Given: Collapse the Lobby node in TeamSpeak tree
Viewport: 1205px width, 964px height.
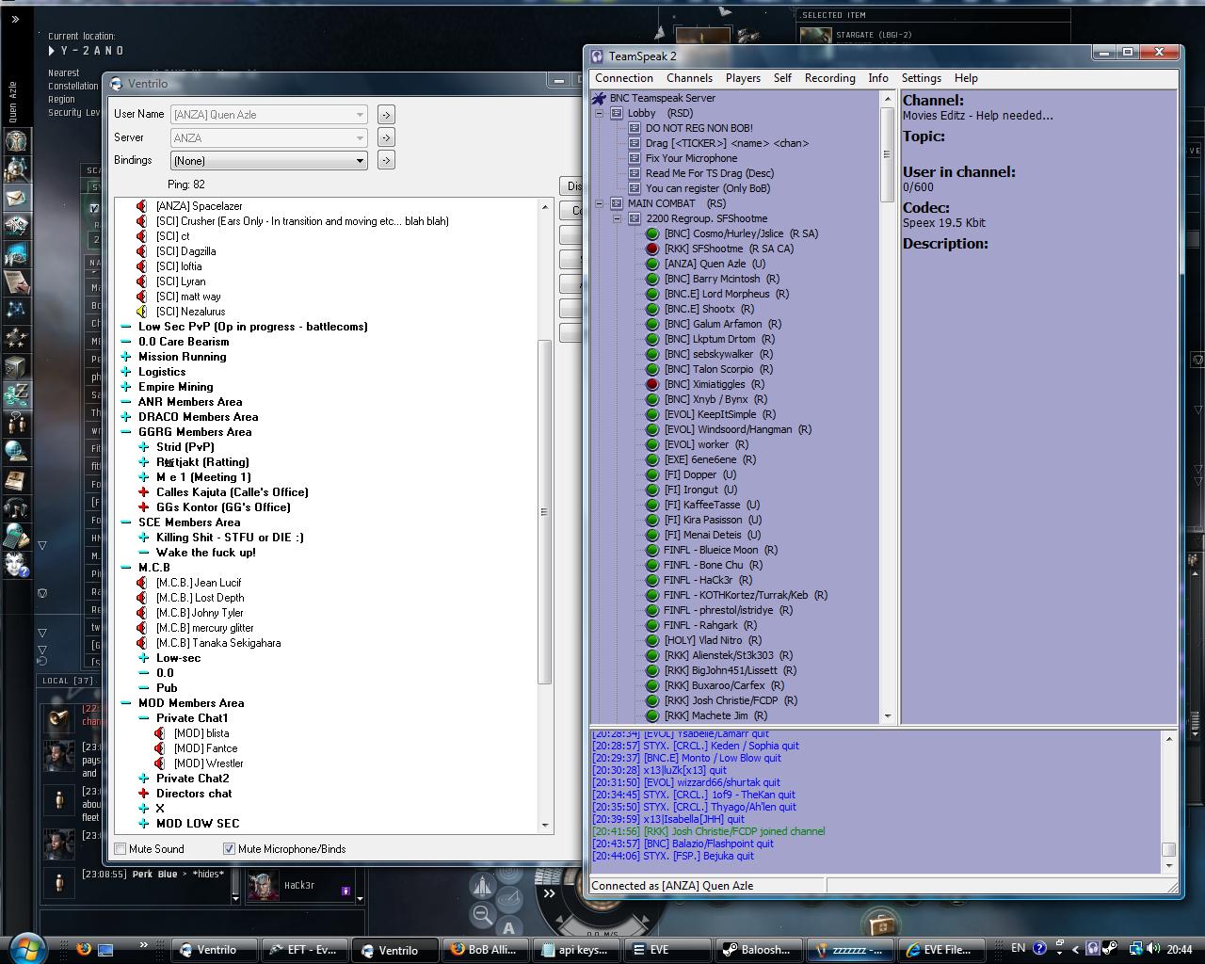Looking at the screenshot, I should 599,113.
